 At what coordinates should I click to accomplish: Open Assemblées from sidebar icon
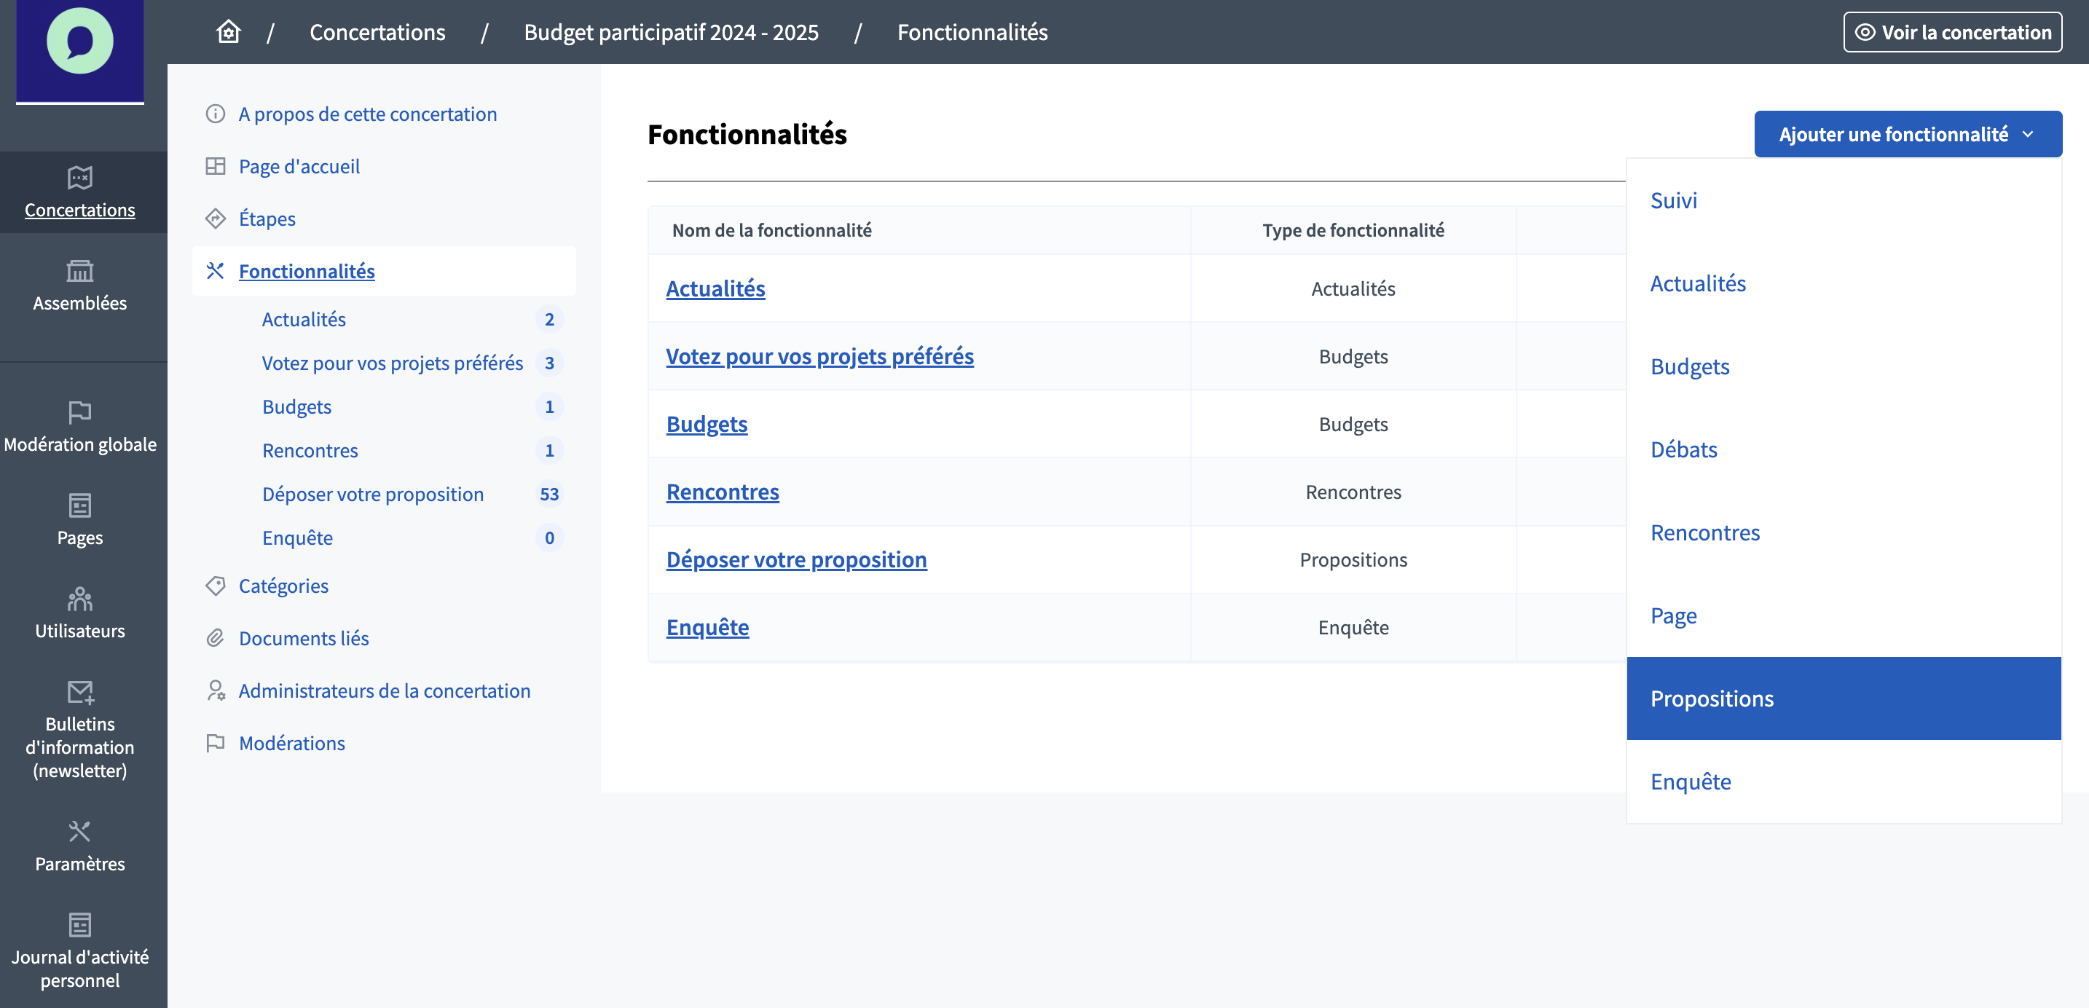click(x=79, y=285)
